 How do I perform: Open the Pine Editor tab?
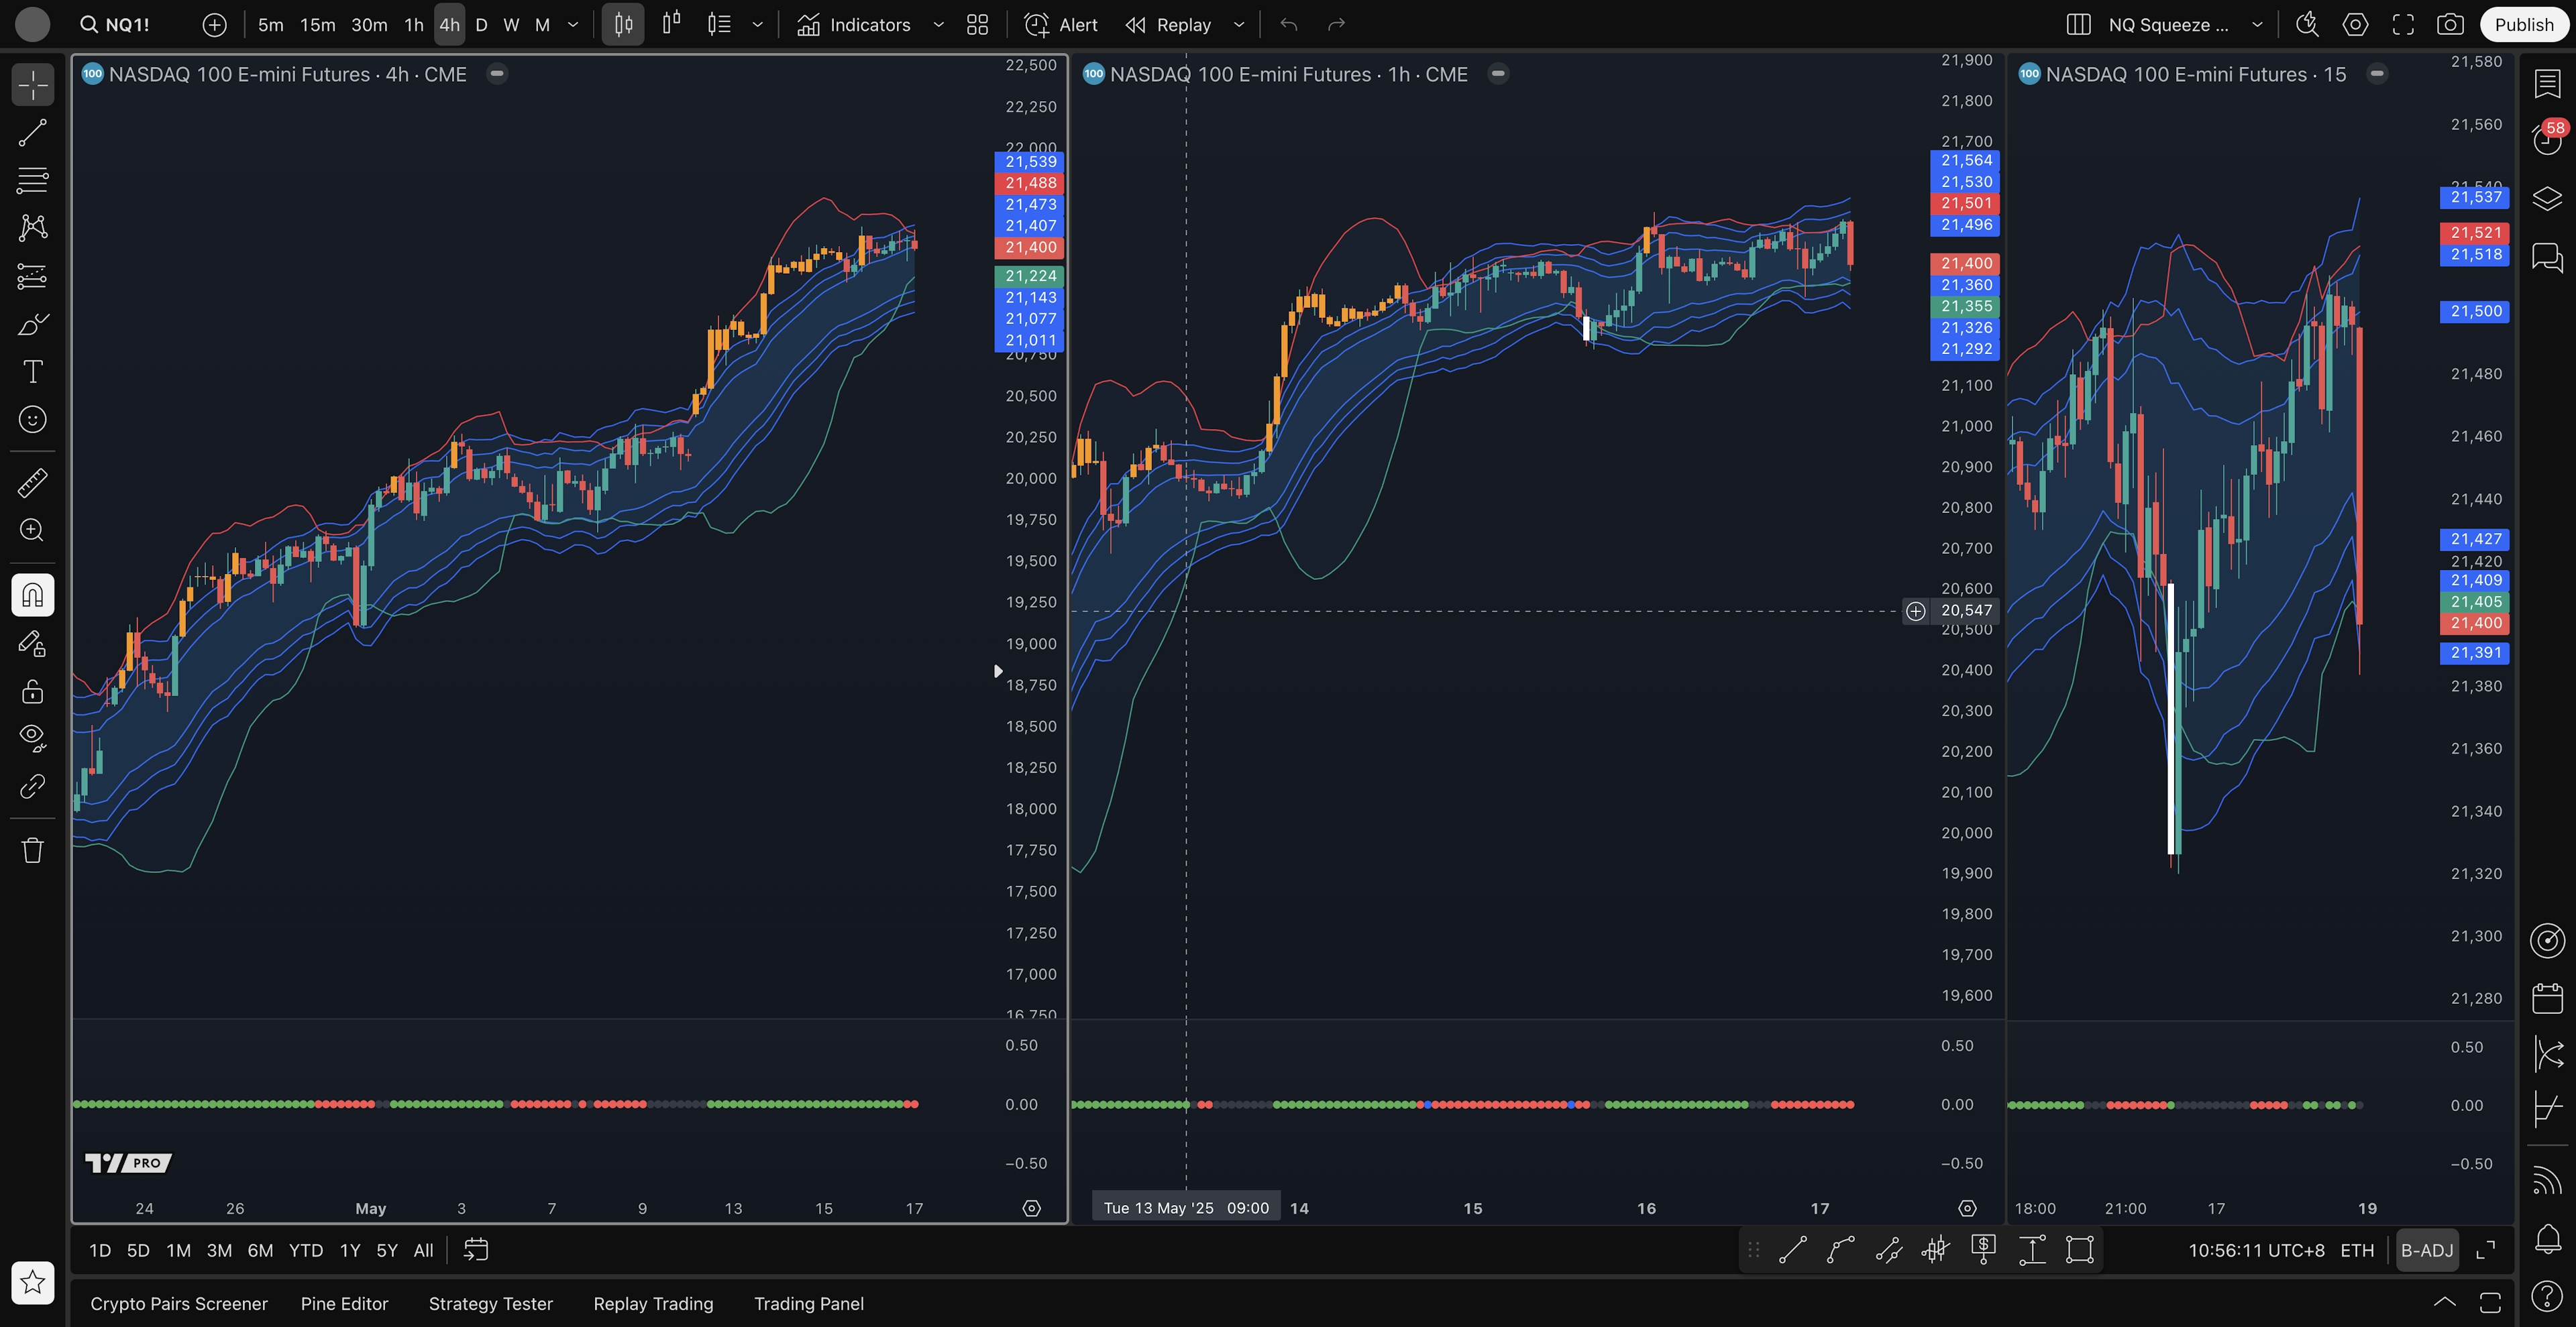pyautogui.click(x=344, y=1304)
